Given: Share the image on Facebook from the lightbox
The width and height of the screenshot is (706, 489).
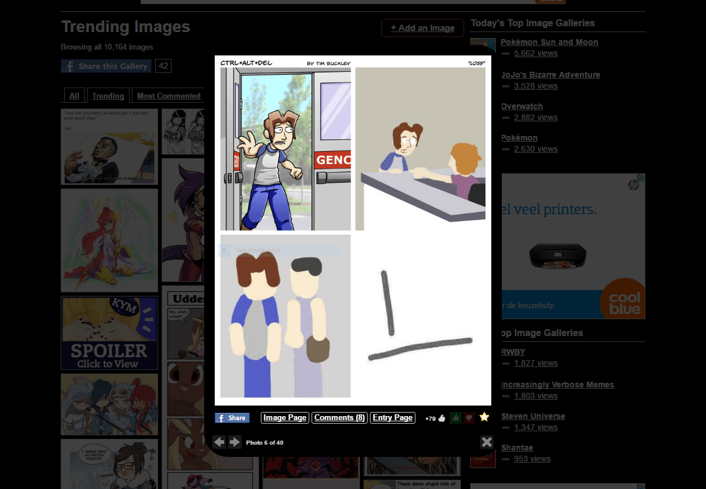Looking at the screenshot, I should [x=232, y=418].
